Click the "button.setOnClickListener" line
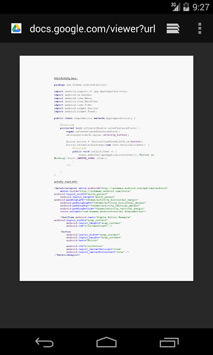Image resolution: width=213 pixels, height=355 pixels. coord(108,145)
